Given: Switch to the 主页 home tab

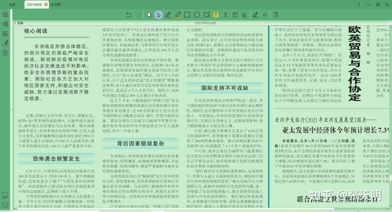Looking at the screenshot, I should click(x=12, y=4).
